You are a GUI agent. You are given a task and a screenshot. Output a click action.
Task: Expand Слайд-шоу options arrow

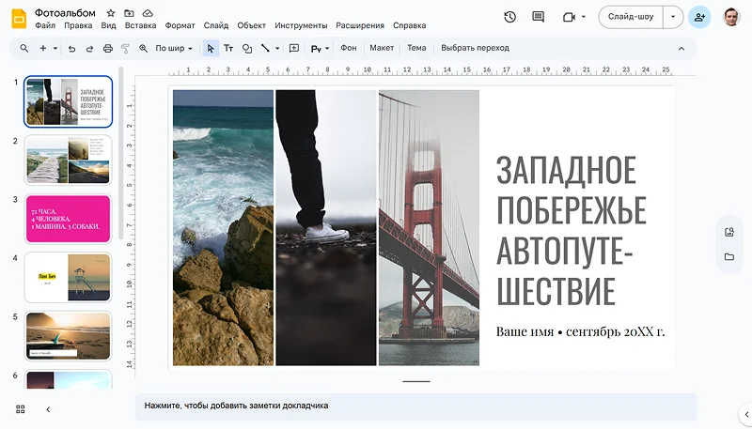point(673,17)
